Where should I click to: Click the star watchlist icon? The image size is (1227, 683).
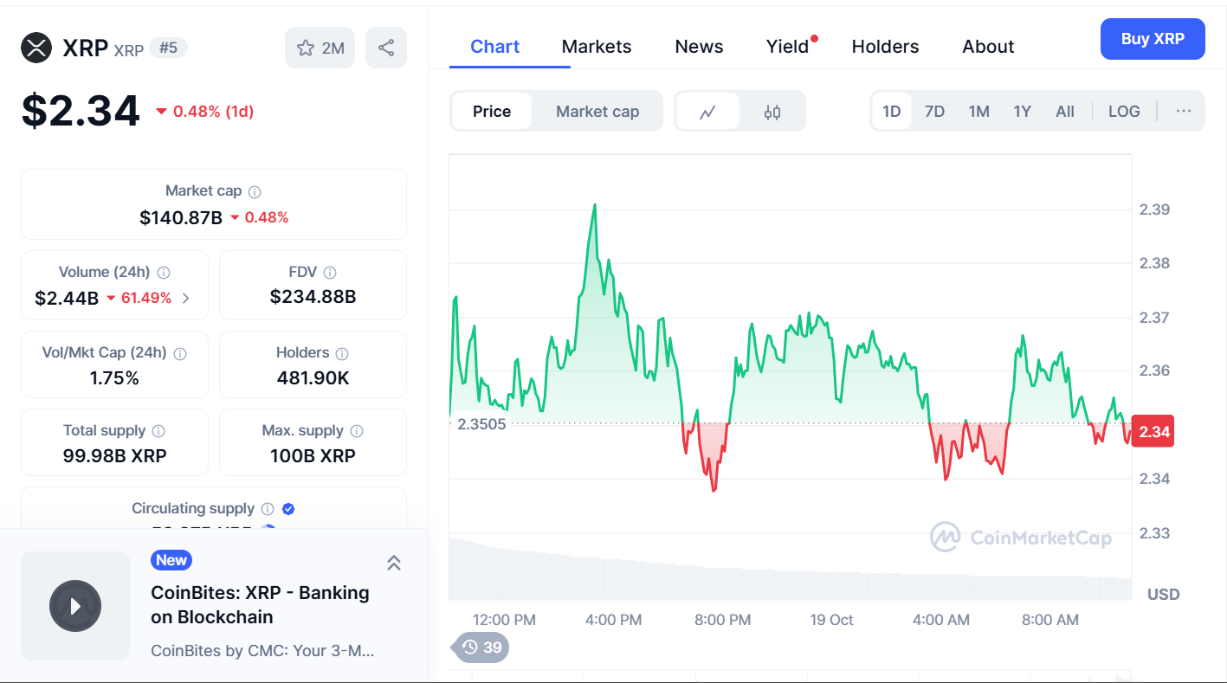[x=306, y=48]
